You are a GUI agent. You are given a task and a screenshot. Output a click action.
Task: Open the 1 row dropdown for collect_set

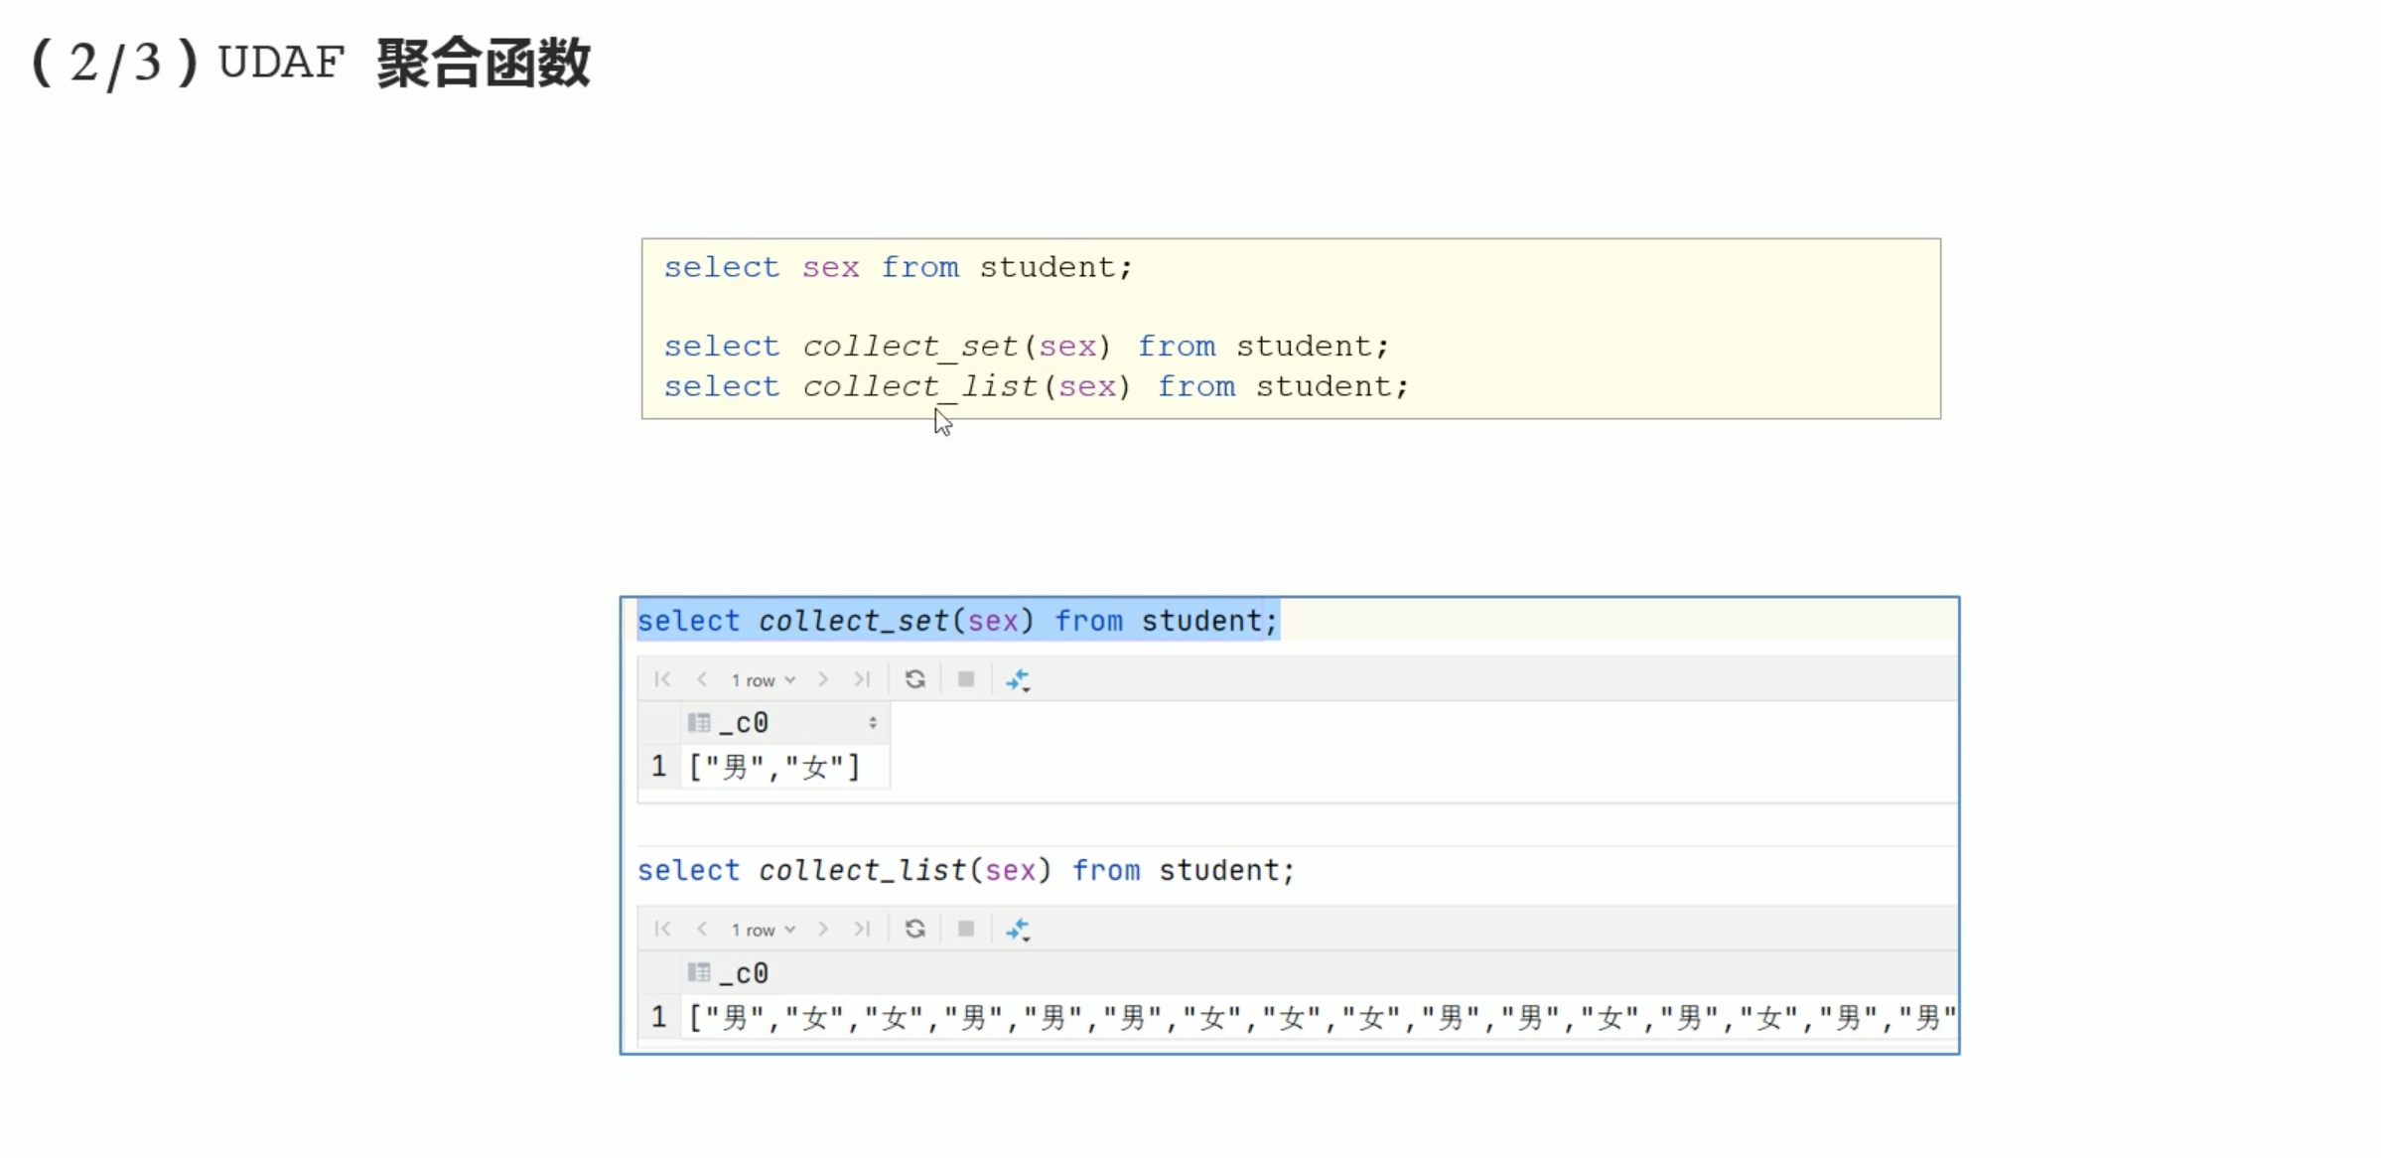click(x=764, y=680)
